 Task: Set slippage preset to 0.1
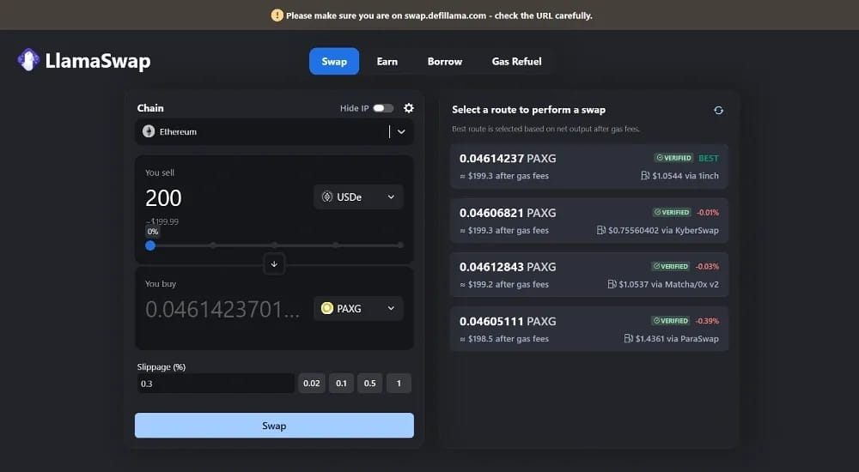[341, 384]
